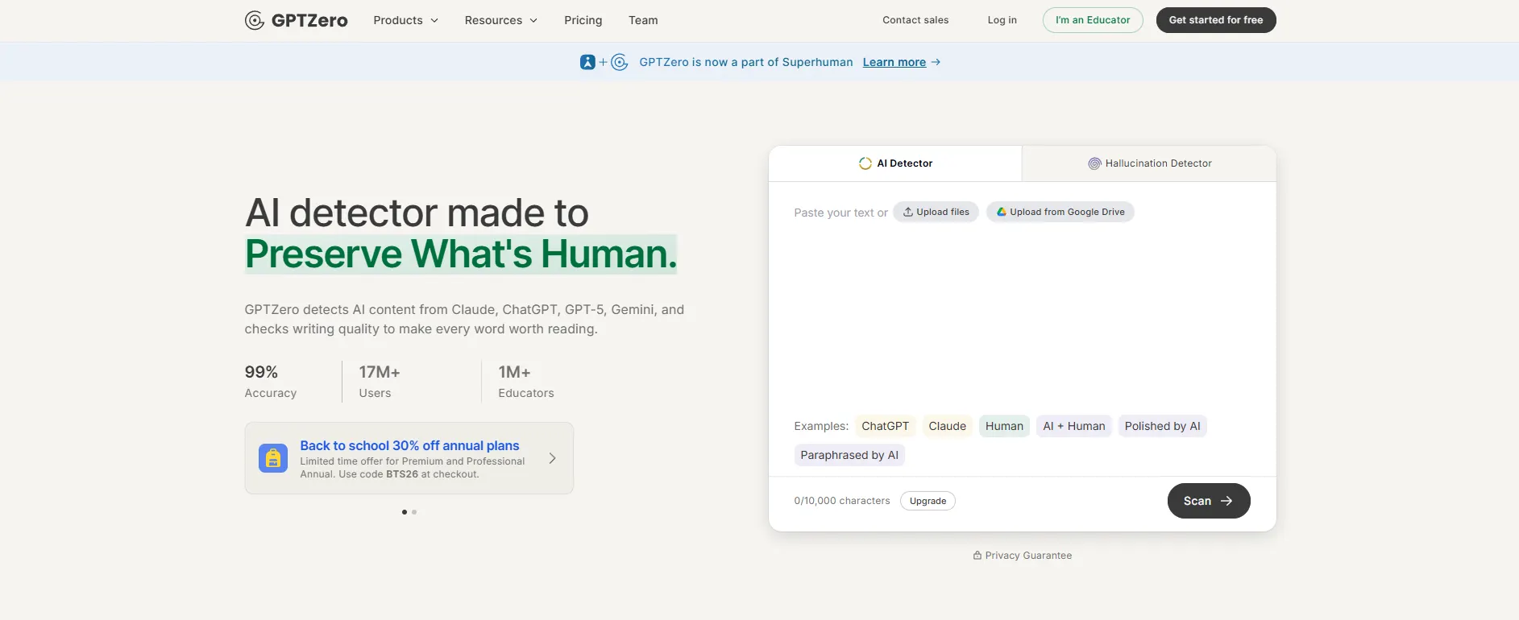The width and height of the screenshot is (1519, 620).
Task: Click Upload from Google Drive
Action: pyautogui.click(x=1060, y=212)
